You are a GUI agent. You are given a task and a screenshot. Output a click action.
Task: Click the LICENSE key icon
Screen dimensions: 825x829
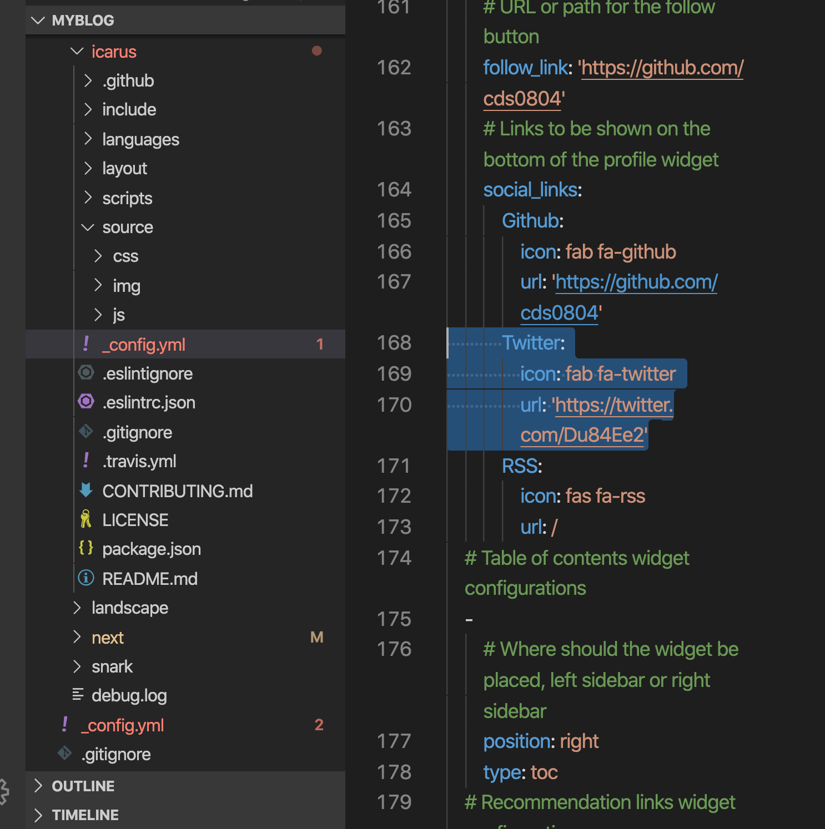tap(86, 519)
